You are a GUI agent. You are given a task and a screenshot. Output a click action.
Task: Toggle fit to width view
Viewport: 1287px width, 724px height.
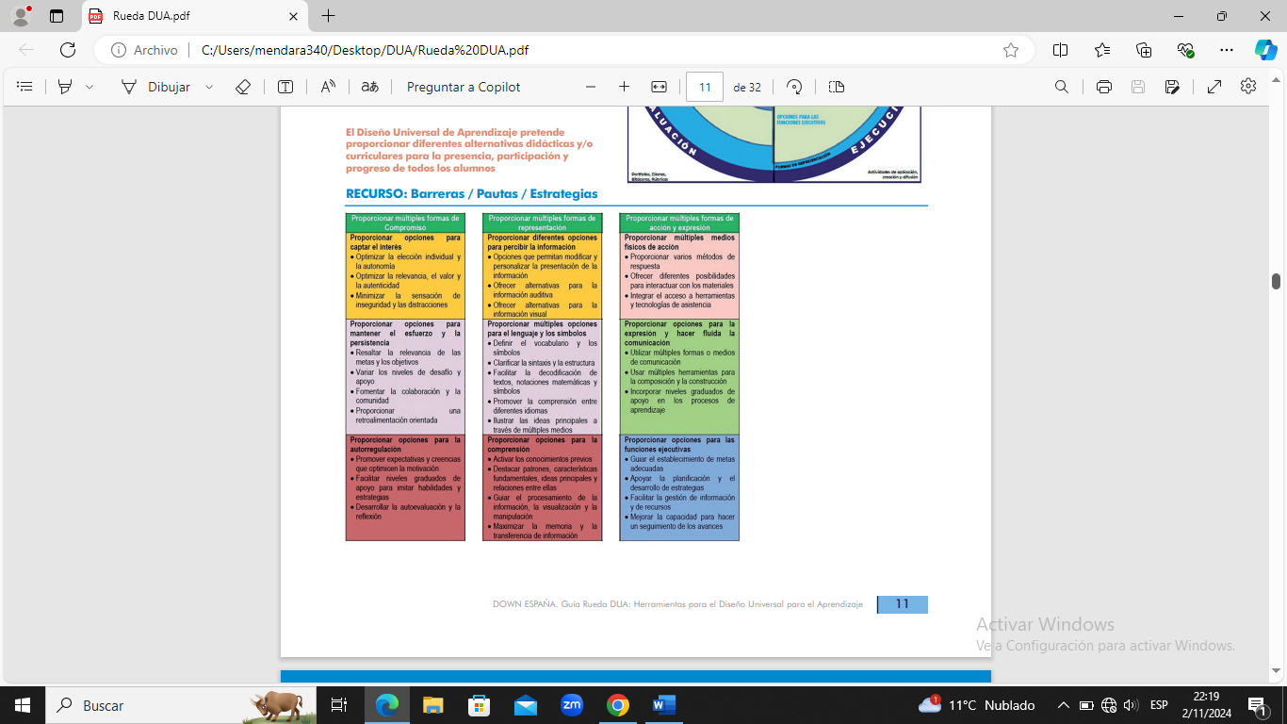click(659, 87)
